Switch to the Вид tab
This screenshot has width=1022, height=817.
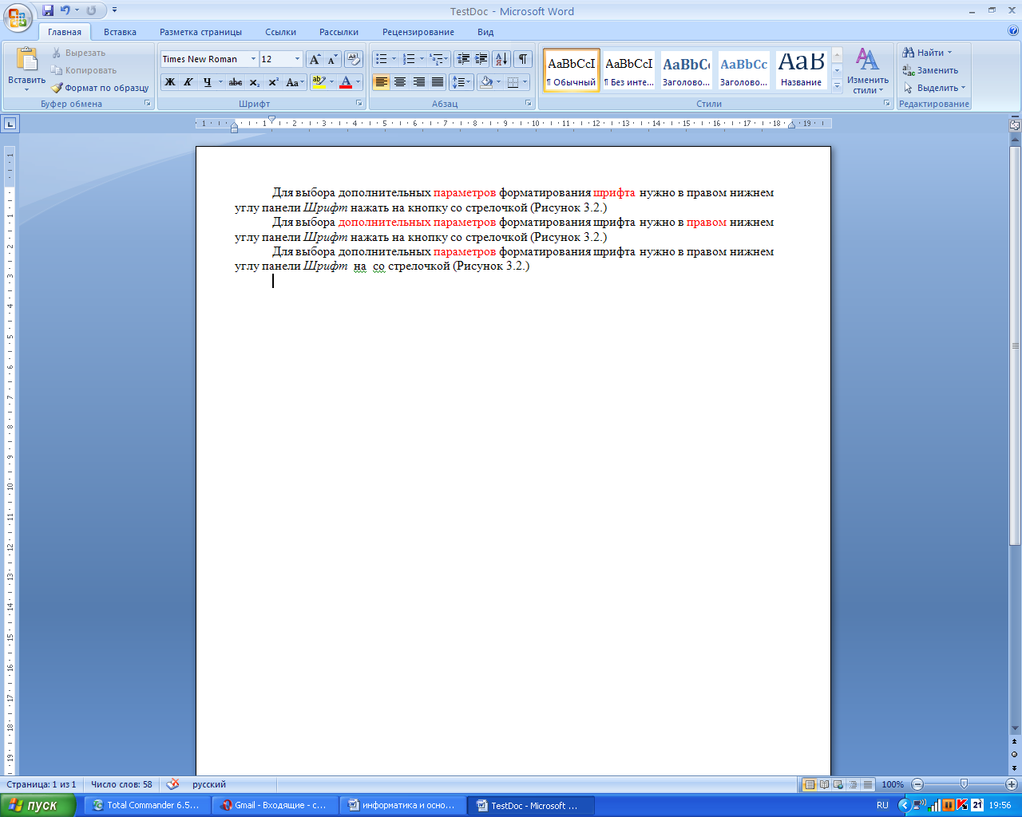coord(485,32)
